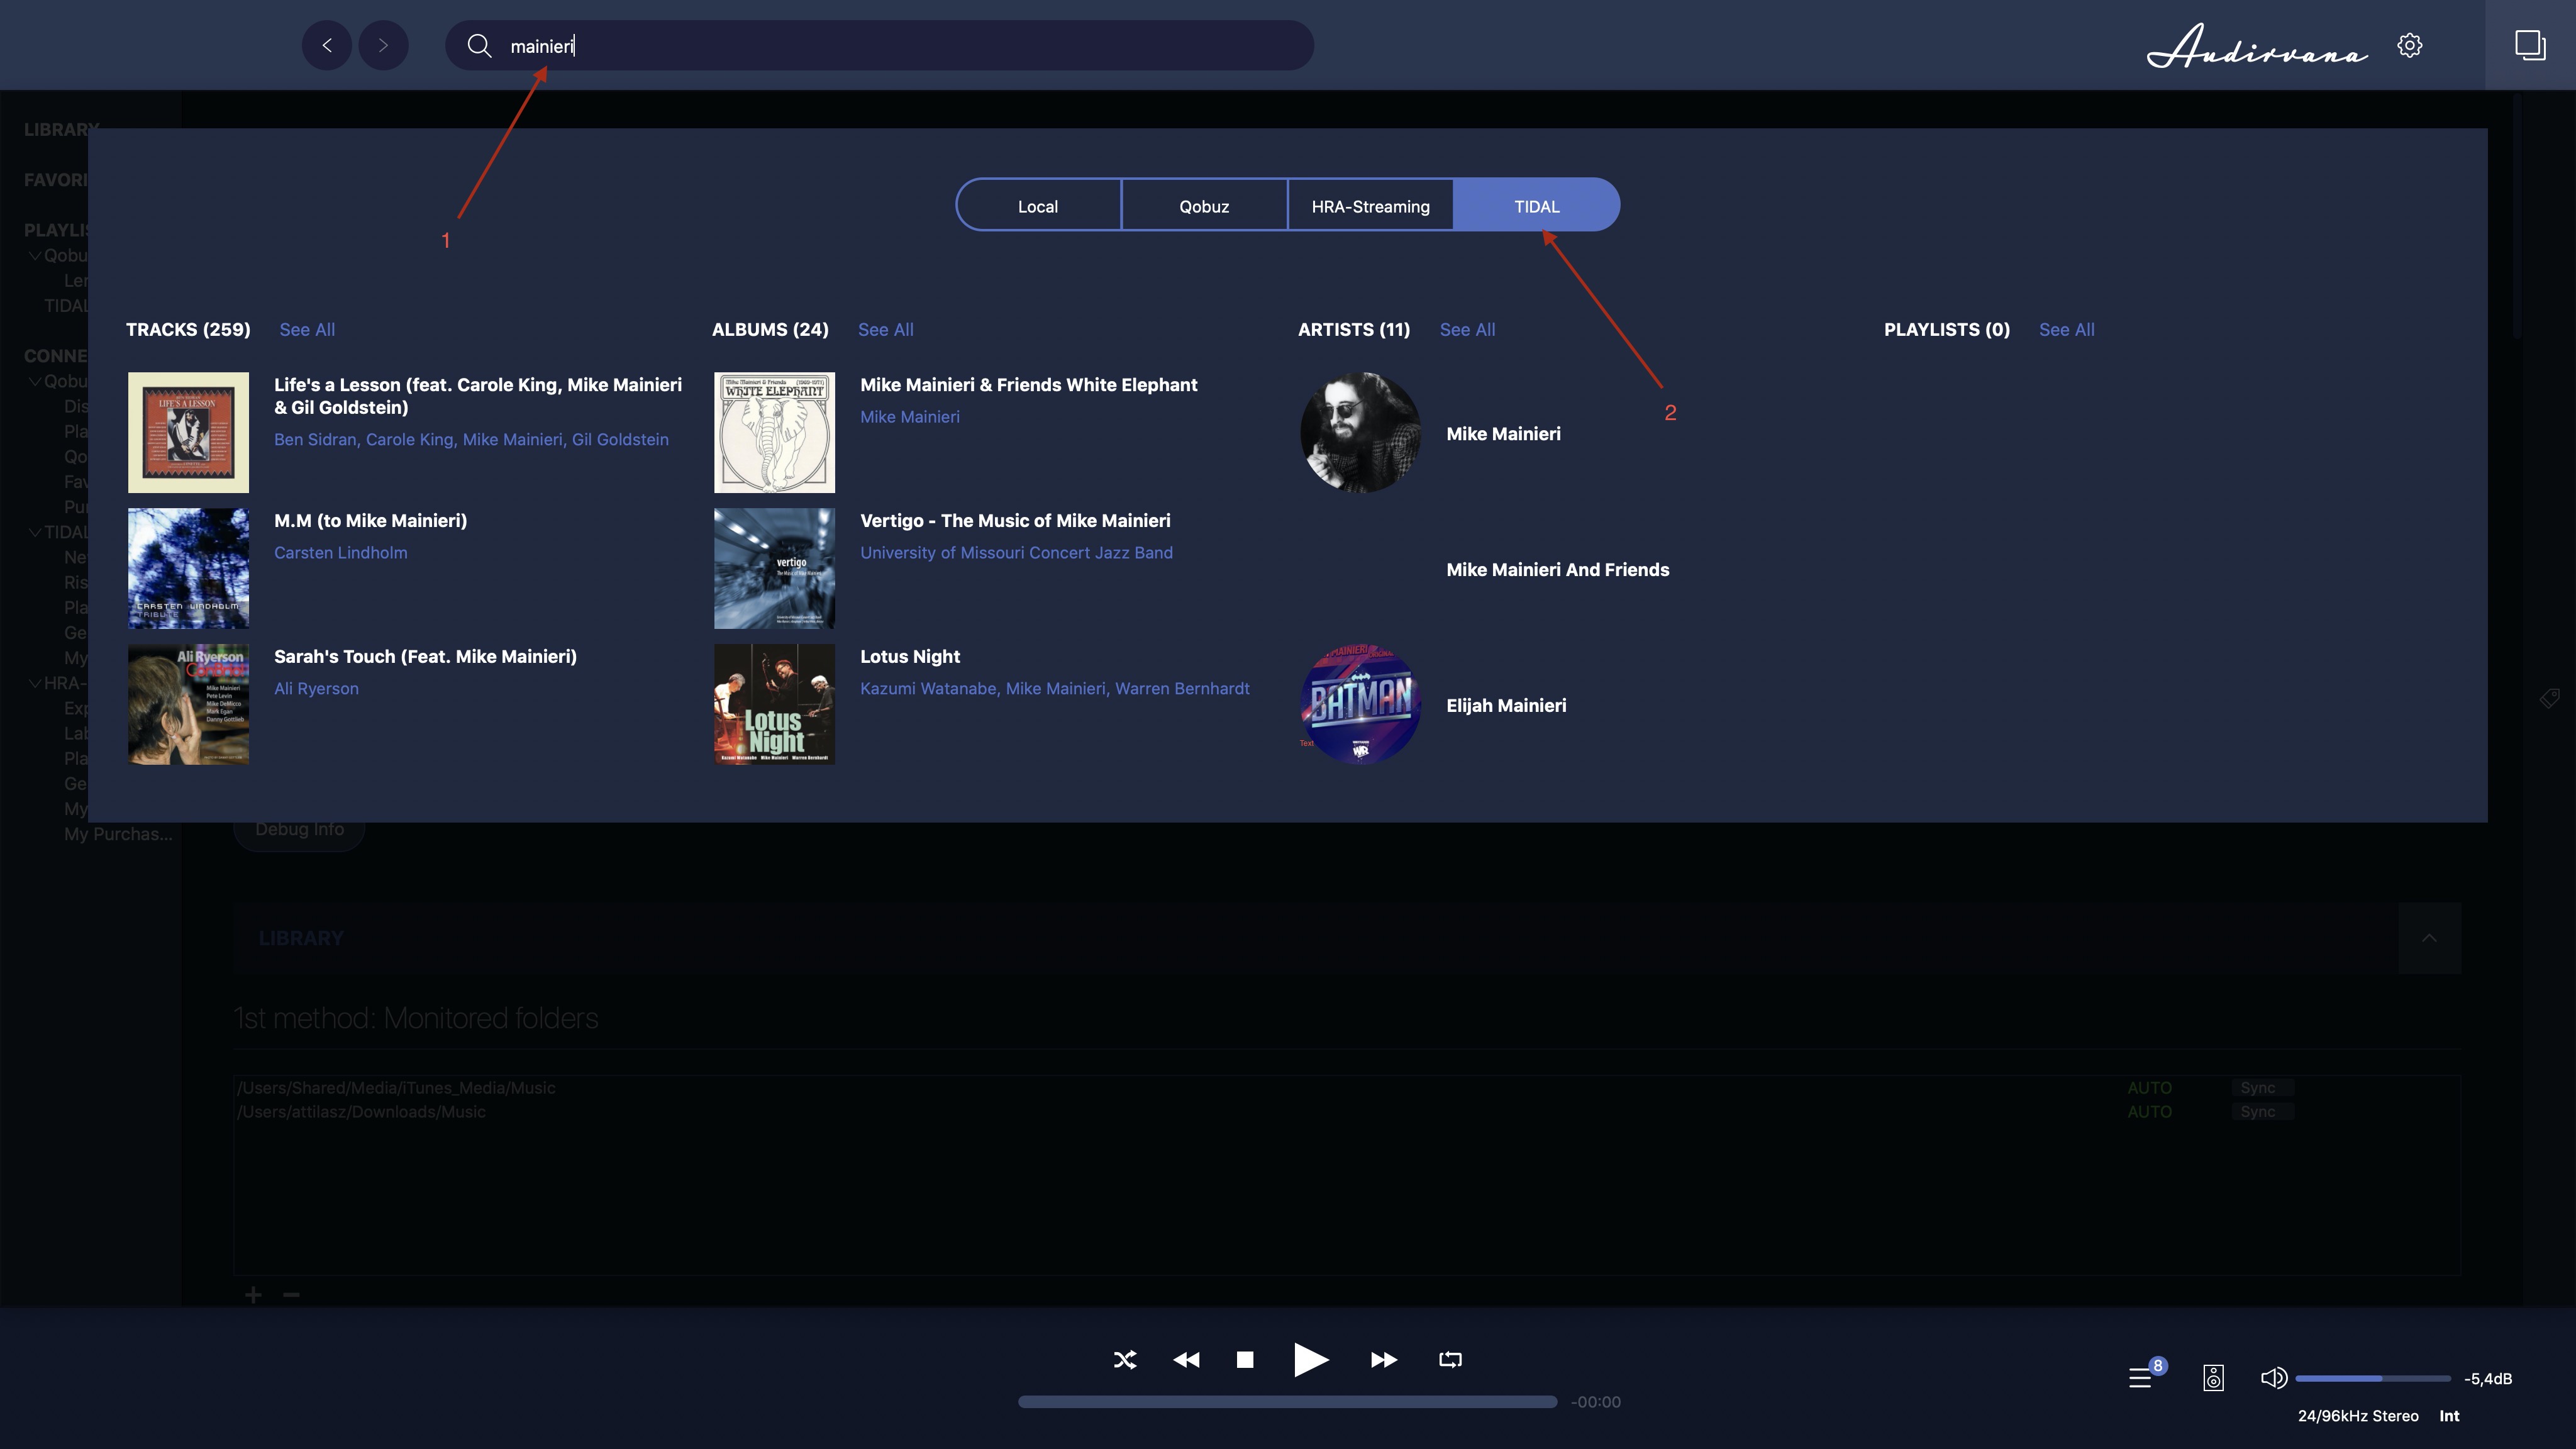
Task: Open Sarah's Touch track cover
Action: (188, 704)
